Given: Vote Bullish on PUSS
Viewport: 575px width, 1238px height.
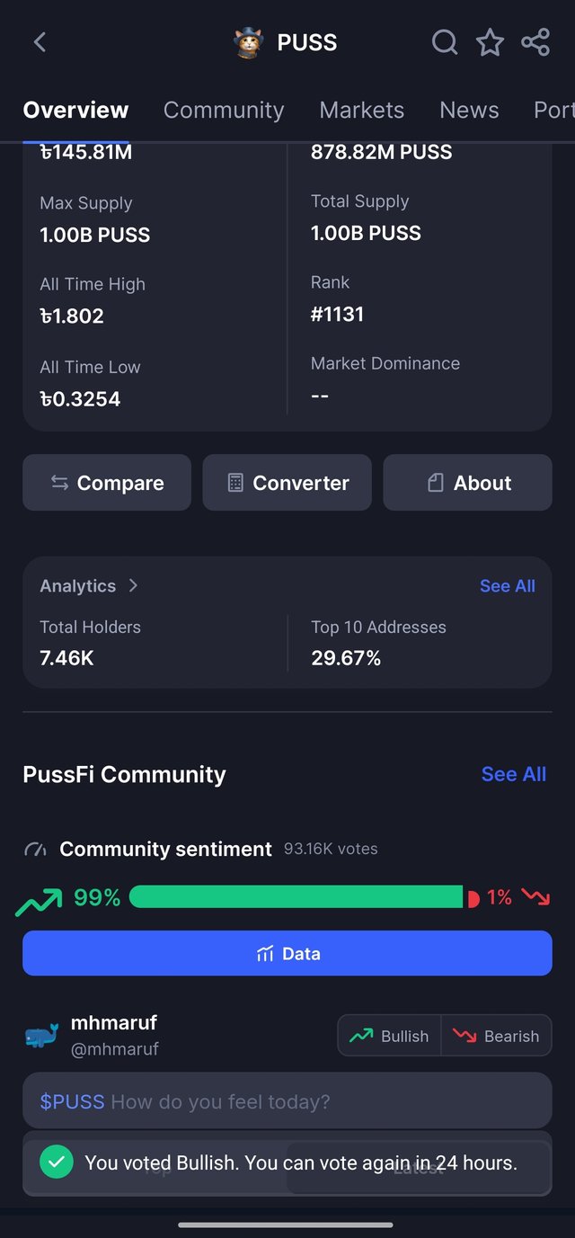Looking at the screenshot, I should pyautogui.click(x=390, y=1036).
